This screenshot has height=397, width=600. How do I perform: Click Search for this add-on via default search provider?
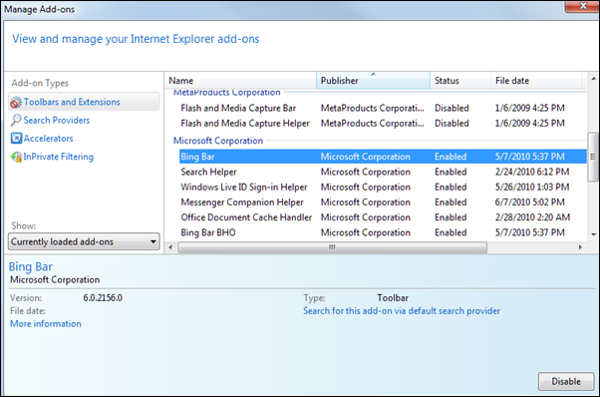point(402,311)
